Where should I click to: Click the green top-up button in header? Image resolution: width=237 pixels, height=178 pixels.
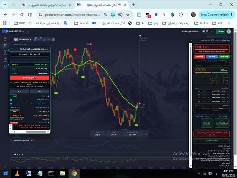click(220, 31)
